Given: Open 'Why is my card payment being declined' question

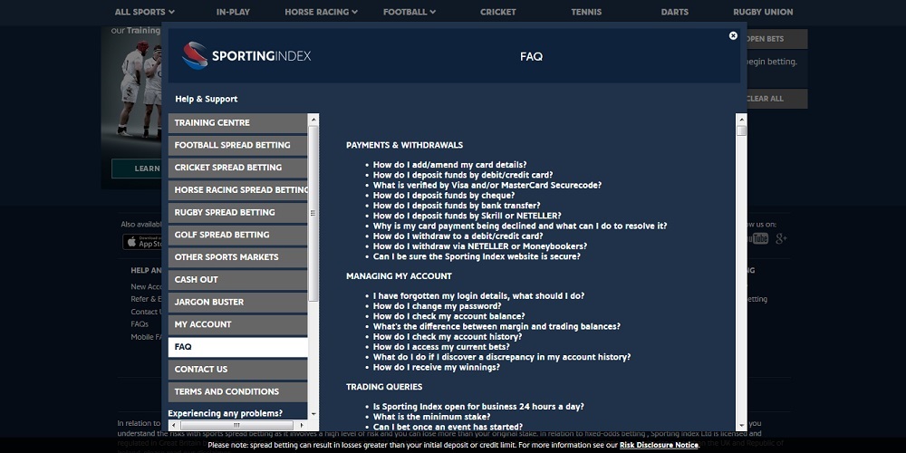Looking at the screenshot, I should [520, 226].
